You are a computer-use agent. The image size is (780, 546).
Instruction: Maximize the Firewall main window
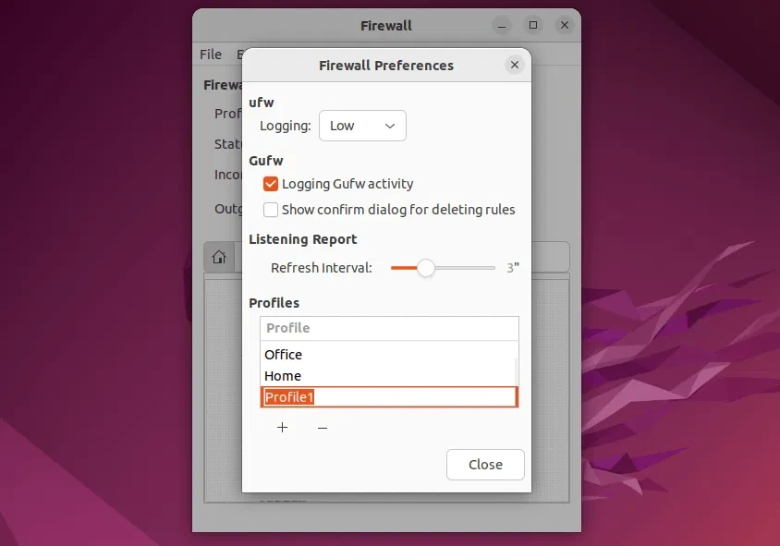[x=532, y=25]
